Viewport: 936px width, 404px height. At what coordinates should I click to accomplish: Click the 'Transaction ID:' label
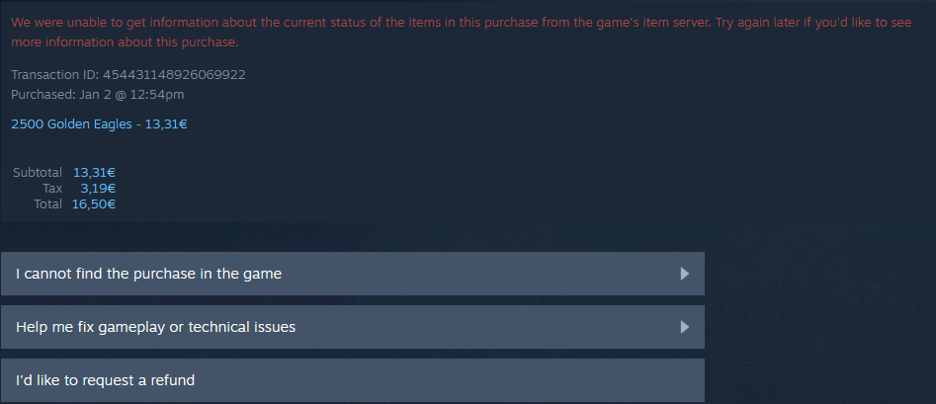(54, 74)
